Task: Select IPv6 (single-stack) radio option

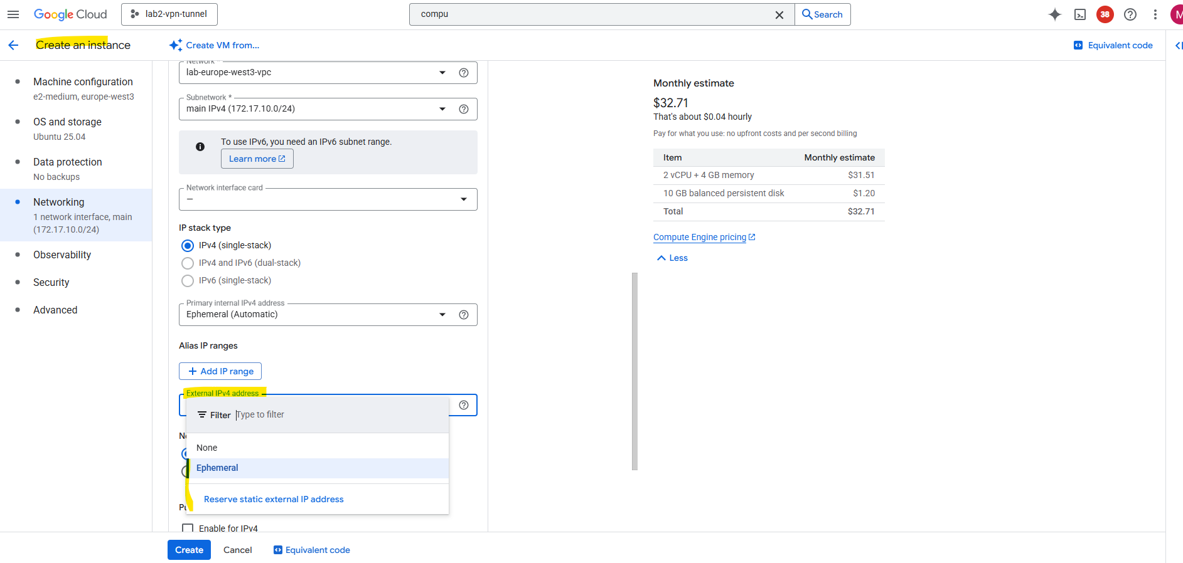Action: click(188, 281)
